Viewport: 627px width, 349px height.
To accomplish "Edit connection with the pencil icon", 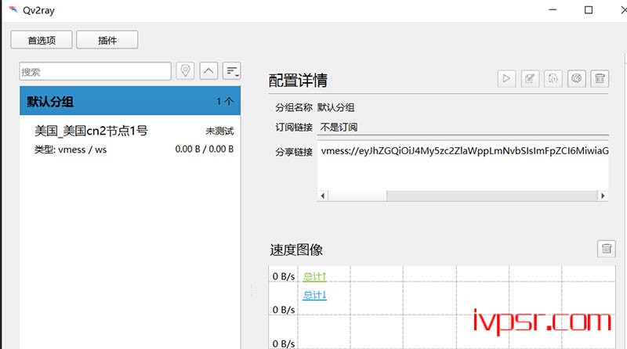I will (530, 78).
